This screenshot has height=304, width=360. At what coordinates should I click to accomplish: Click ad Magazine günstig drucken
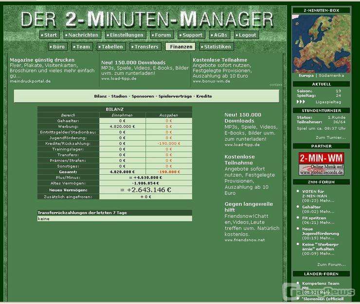coord(42,60)
